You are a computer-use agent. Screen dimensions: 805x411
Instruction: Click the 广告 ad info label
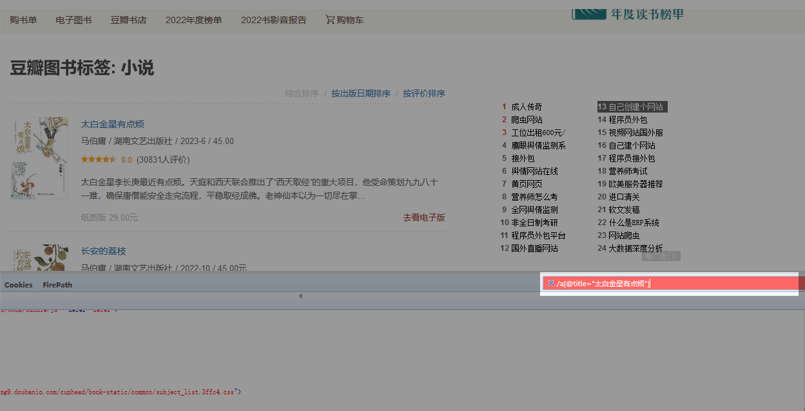tap(656, 256)
